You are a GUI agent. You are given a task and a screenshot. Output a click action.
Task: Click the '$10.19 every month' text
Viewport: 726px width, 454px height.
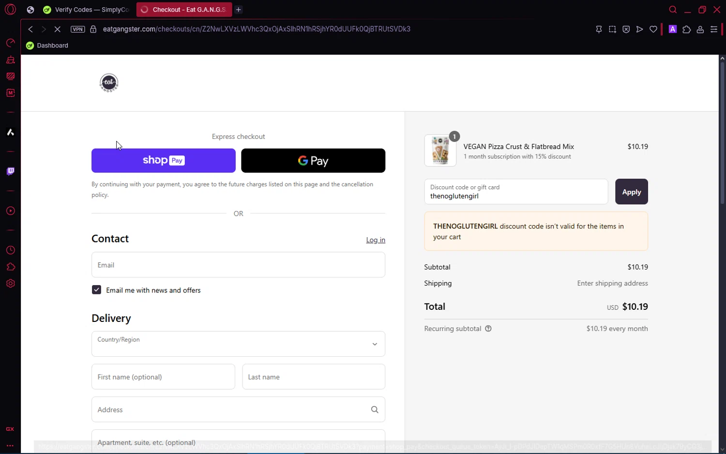click(617, 329)
